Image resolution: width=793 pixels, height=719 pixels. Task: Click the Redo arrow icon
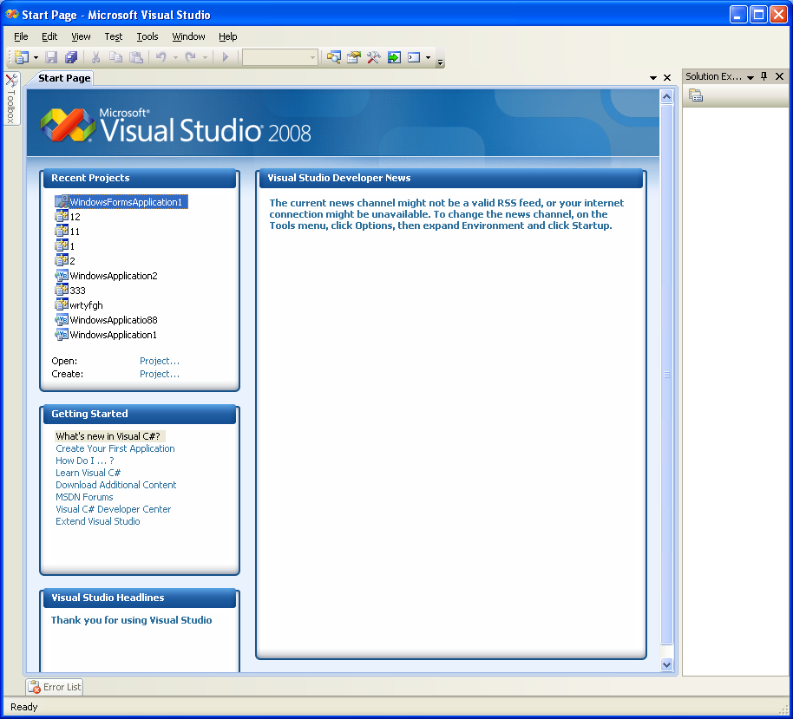(x=191, y=57)
